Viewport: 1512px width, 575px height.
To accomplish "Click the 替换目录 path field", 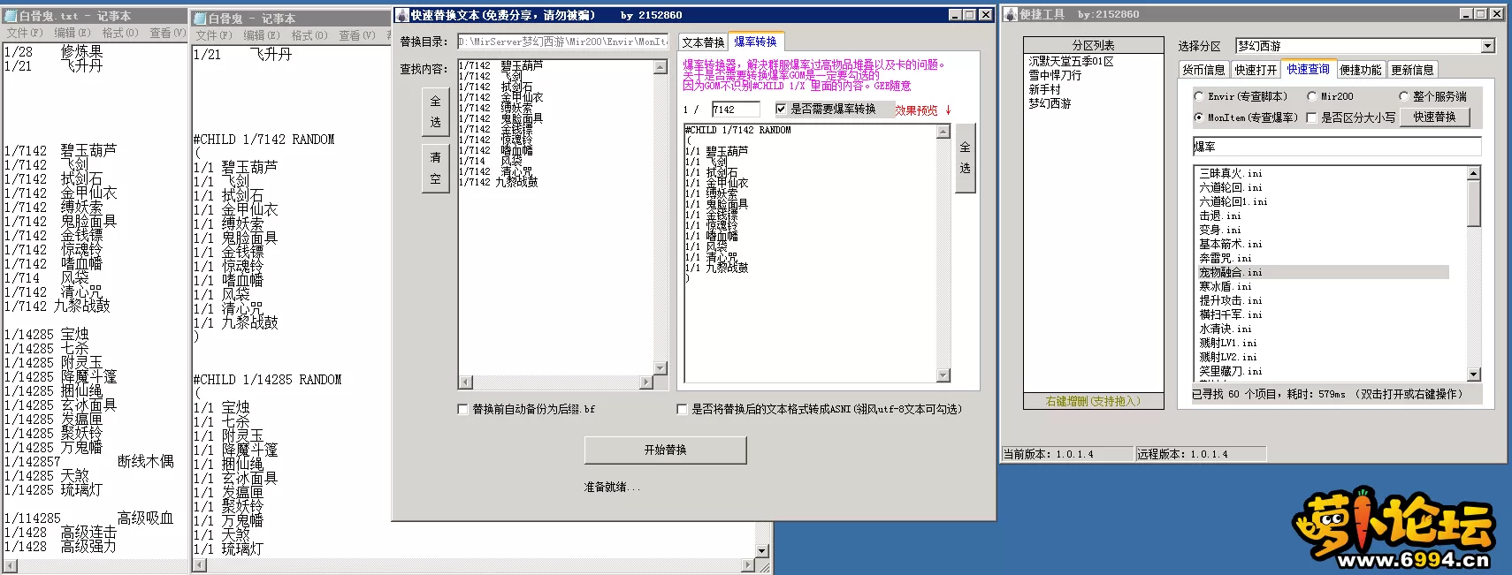I will click(x=563, y=42).
